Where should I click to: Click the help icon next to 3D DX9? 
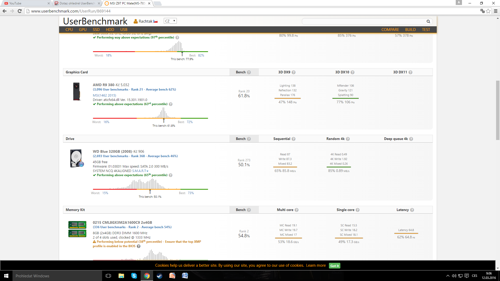coord(293,72)
